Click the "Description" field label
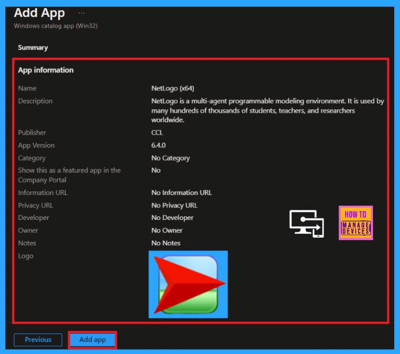The image size is (400, 354). tap(35, 101)
